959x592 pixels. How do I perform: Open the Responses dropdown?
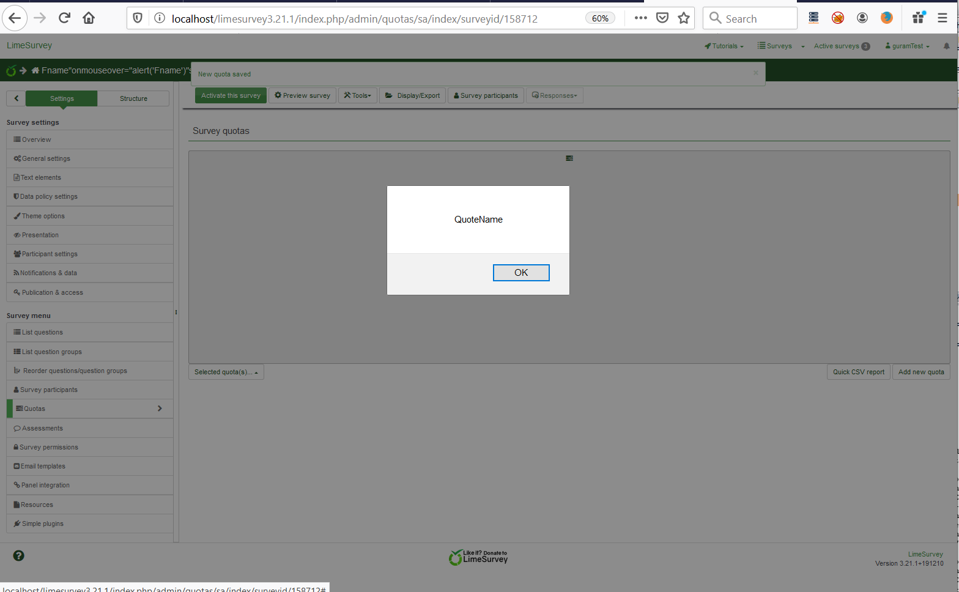[x=555, y=95]
